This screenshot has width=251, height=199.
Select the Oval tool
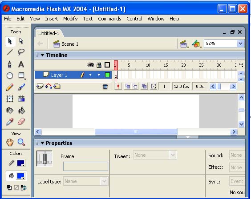tap(10, 76)
